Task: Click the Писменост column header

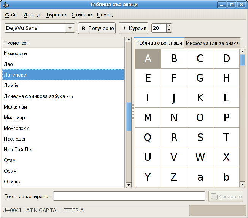Action: [x=63, y=43]
